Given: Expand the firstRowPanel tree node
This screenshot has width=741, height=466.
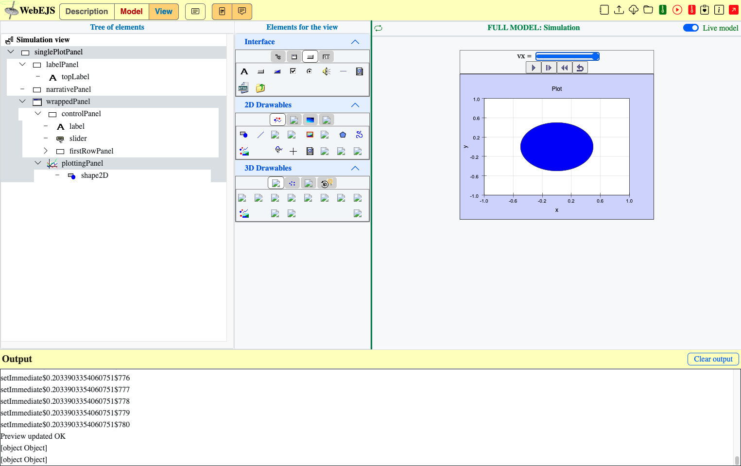Looking at the screenshot, I should coord(46,151).
